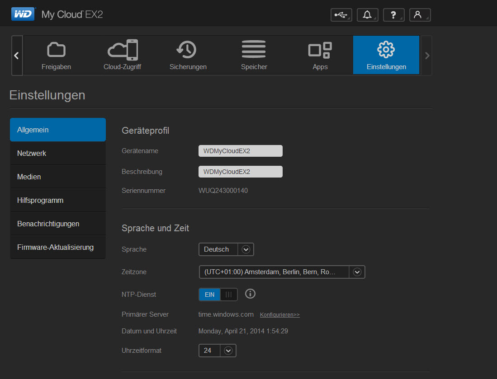Click the Seriennummer label
Image resolution: width=497 pixels, height=379 pixels.
(144, 191)
